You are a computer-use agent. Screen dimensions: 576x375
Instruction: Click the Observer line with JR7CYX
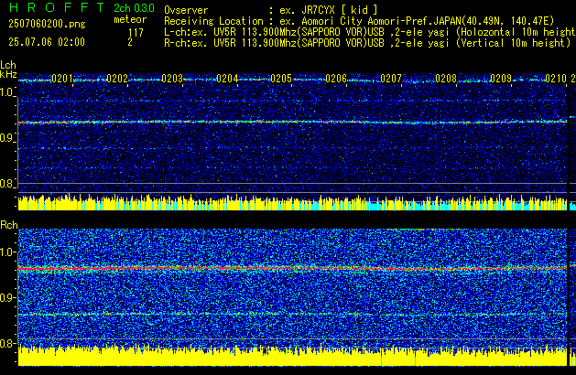[271, 10]
